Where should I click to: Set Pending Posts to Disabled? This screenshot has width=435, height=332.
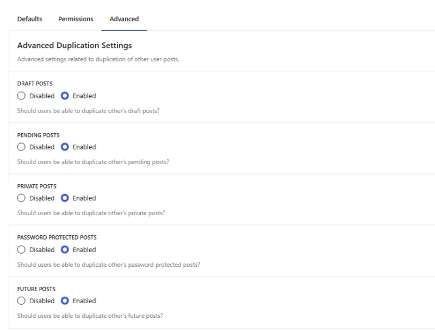tap(22, 147)
